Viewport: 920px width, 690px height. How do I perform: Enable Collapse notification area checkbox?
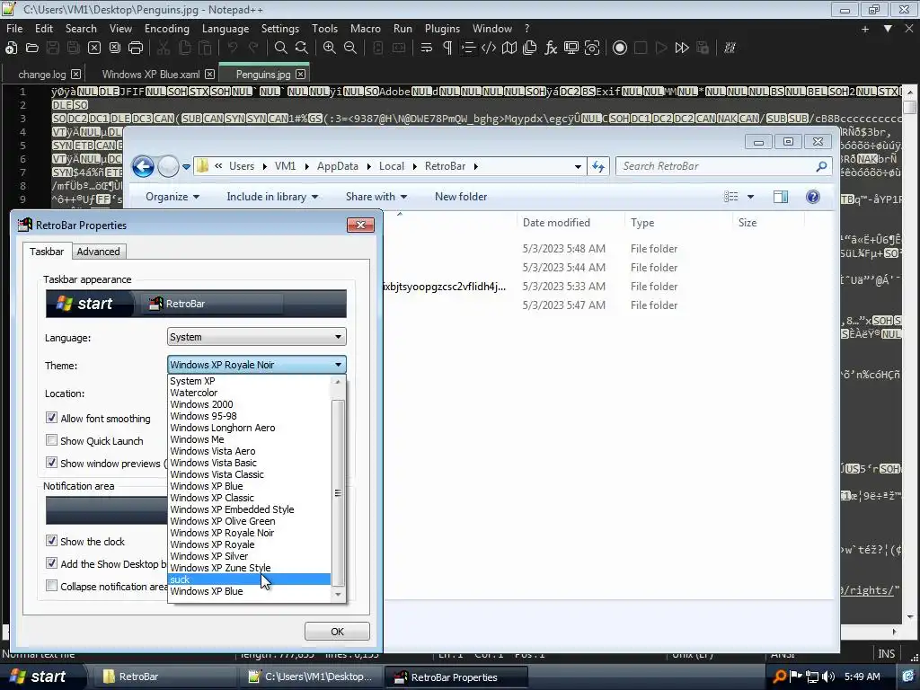(x=51, y=586)
